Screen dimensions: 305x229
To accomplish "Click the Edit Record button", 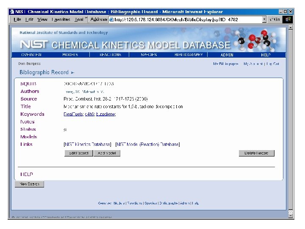I will (x=79, y=153).
